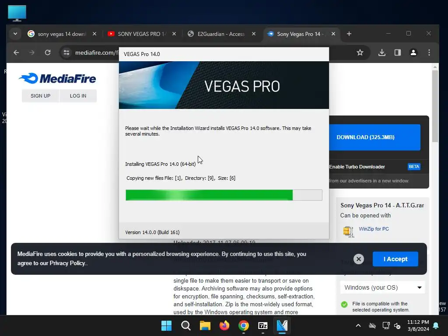The height and width of the screenshot is (336, 448).
Task: Click the WinZip archive icon
Action: pyautogui.click(x=349, y=232)
